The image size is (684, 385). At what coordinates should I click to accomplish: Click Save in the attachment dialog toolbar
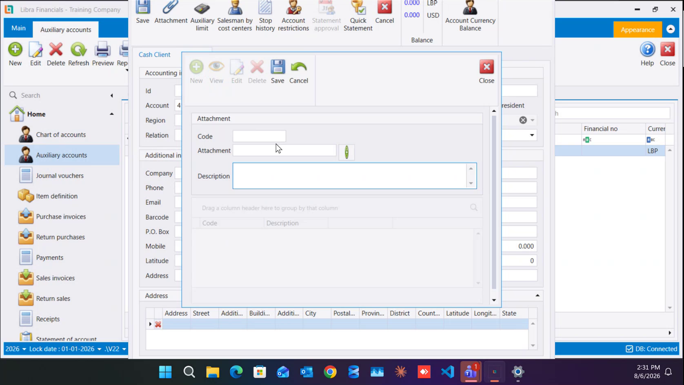[278, 72]
